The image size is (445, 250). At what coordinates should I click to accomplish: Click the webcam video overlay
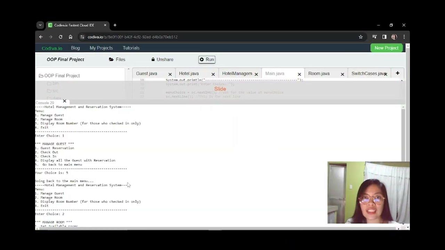(369, 193)
